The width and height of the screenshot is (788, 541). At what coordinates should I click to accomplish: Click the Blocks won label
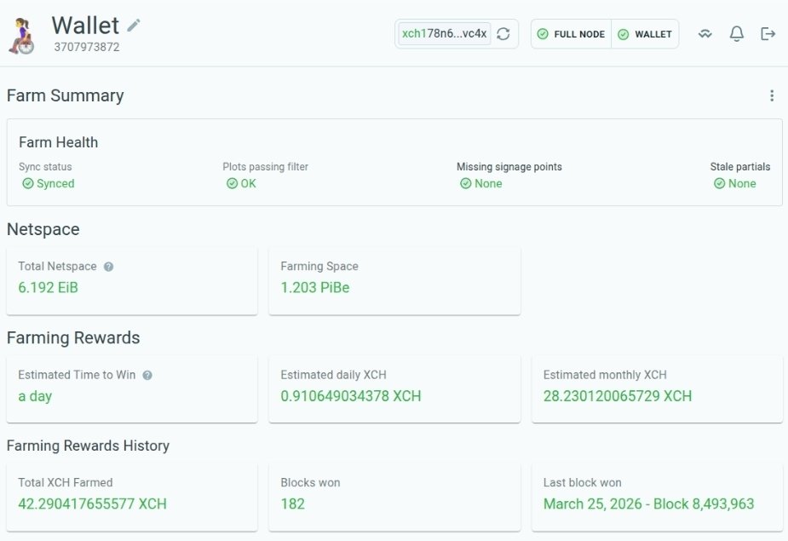pyautogui.click(x=311, y=483)
